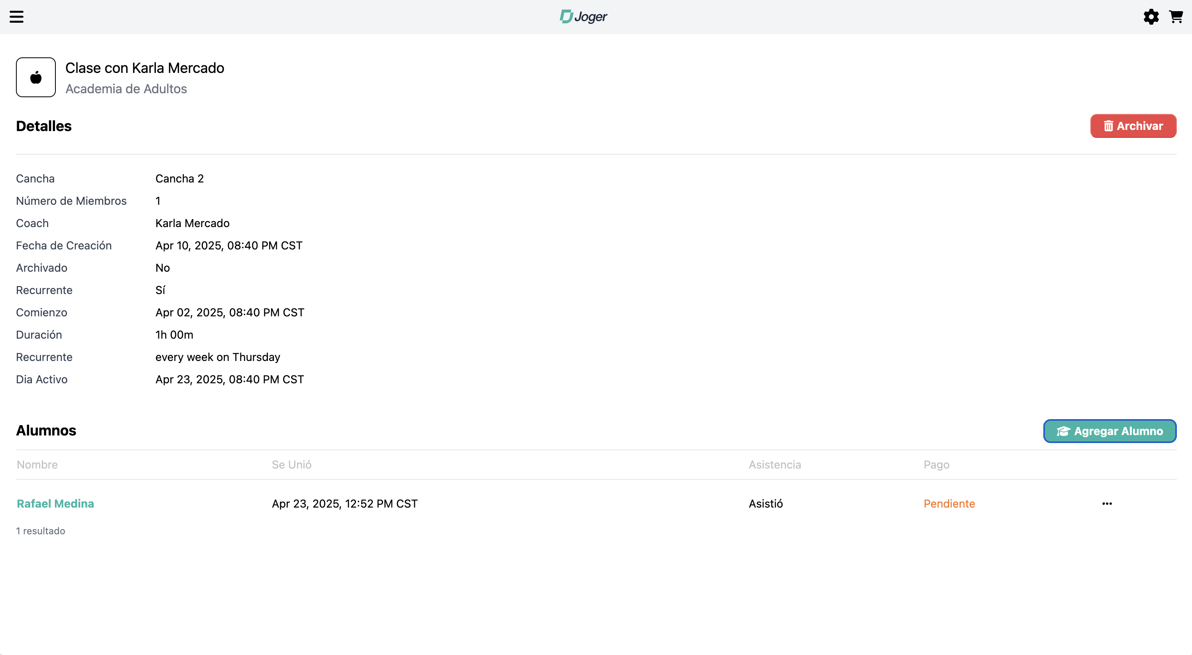Open settings gear icon

pos(1151,17)
